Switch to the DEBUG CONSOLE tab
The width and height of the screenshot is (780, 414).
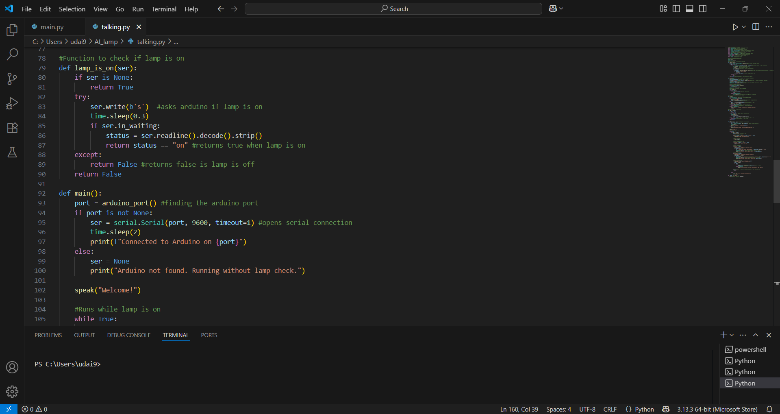(x=129, y=335)
